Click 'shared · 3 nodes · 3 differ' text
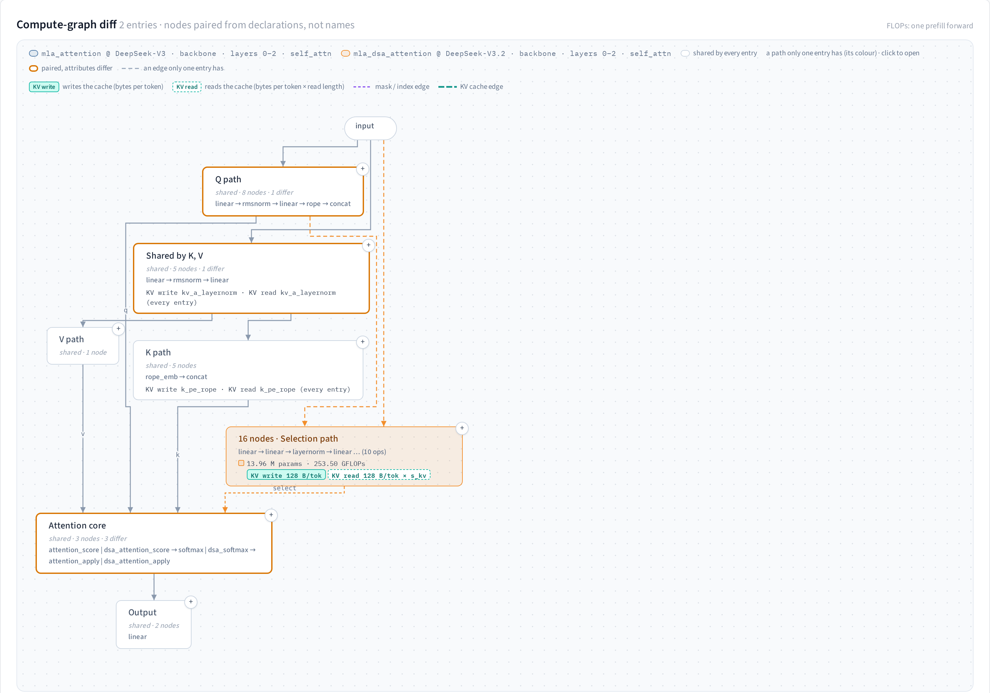This screenshot has height=693, width=990. point(88,538)
